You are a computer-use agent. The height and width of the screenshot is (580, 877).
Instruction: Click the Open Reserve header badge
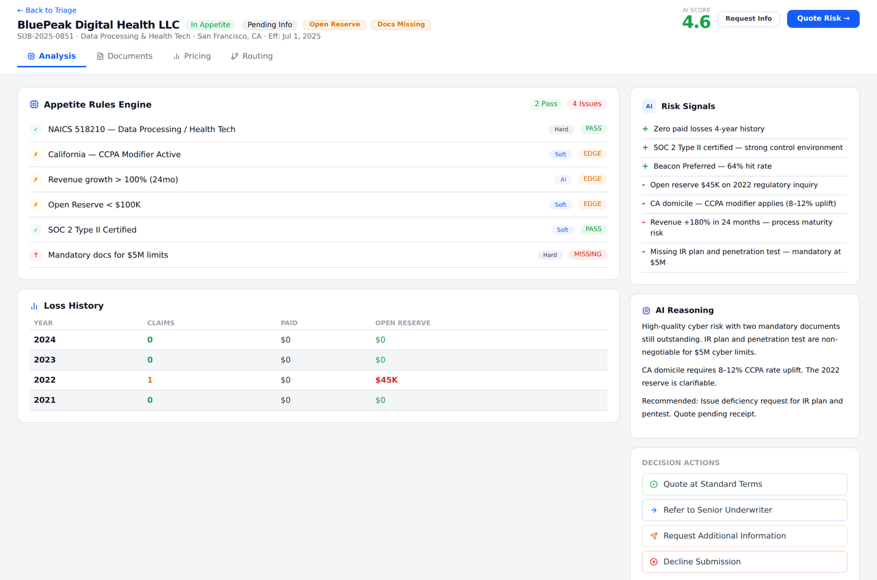tap(335, 25)
